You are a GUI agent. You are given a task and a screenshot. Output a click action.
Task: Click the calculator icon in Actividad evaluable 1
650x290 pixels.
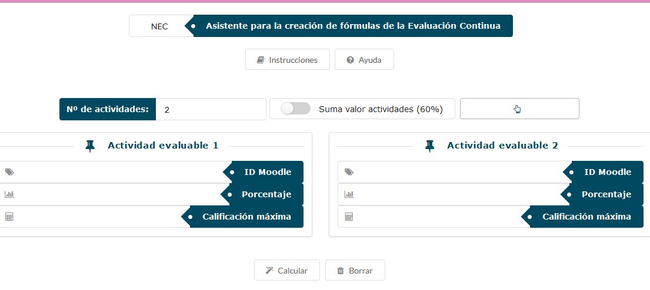tap(9, 217)
